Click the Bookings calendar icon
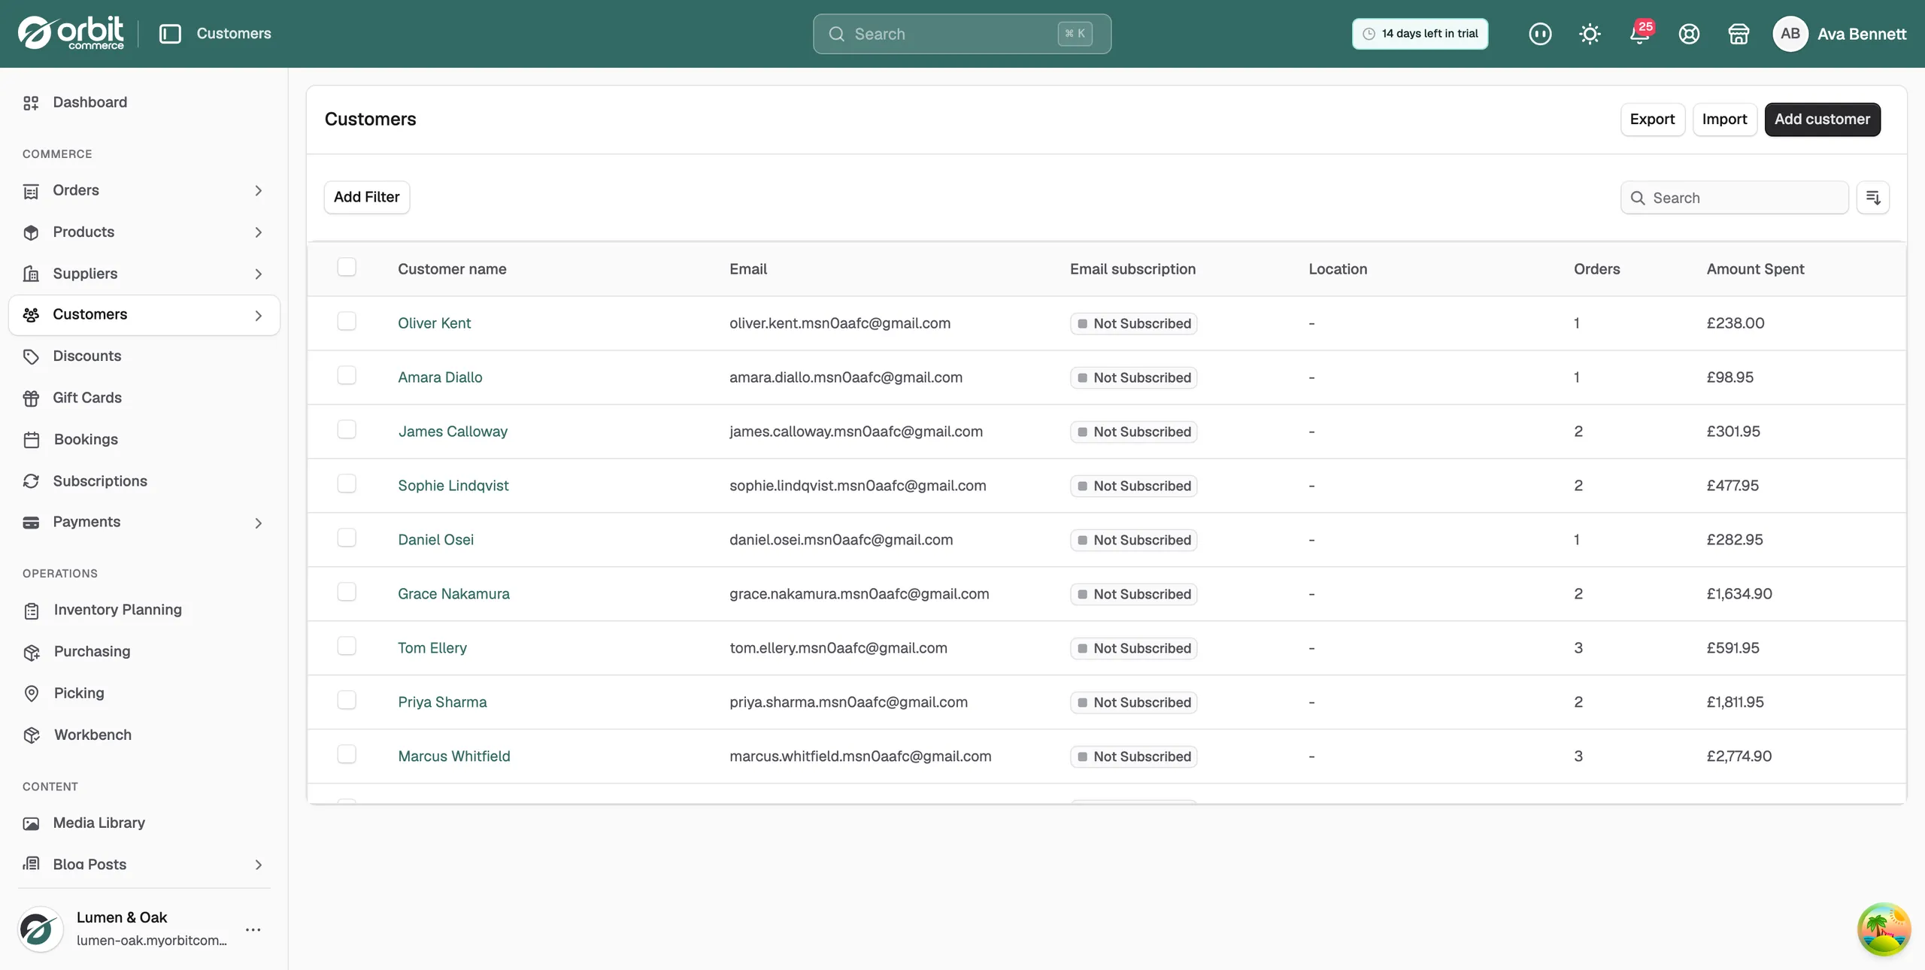Viewport: 1925px width, 970px height. pos(32,440)
